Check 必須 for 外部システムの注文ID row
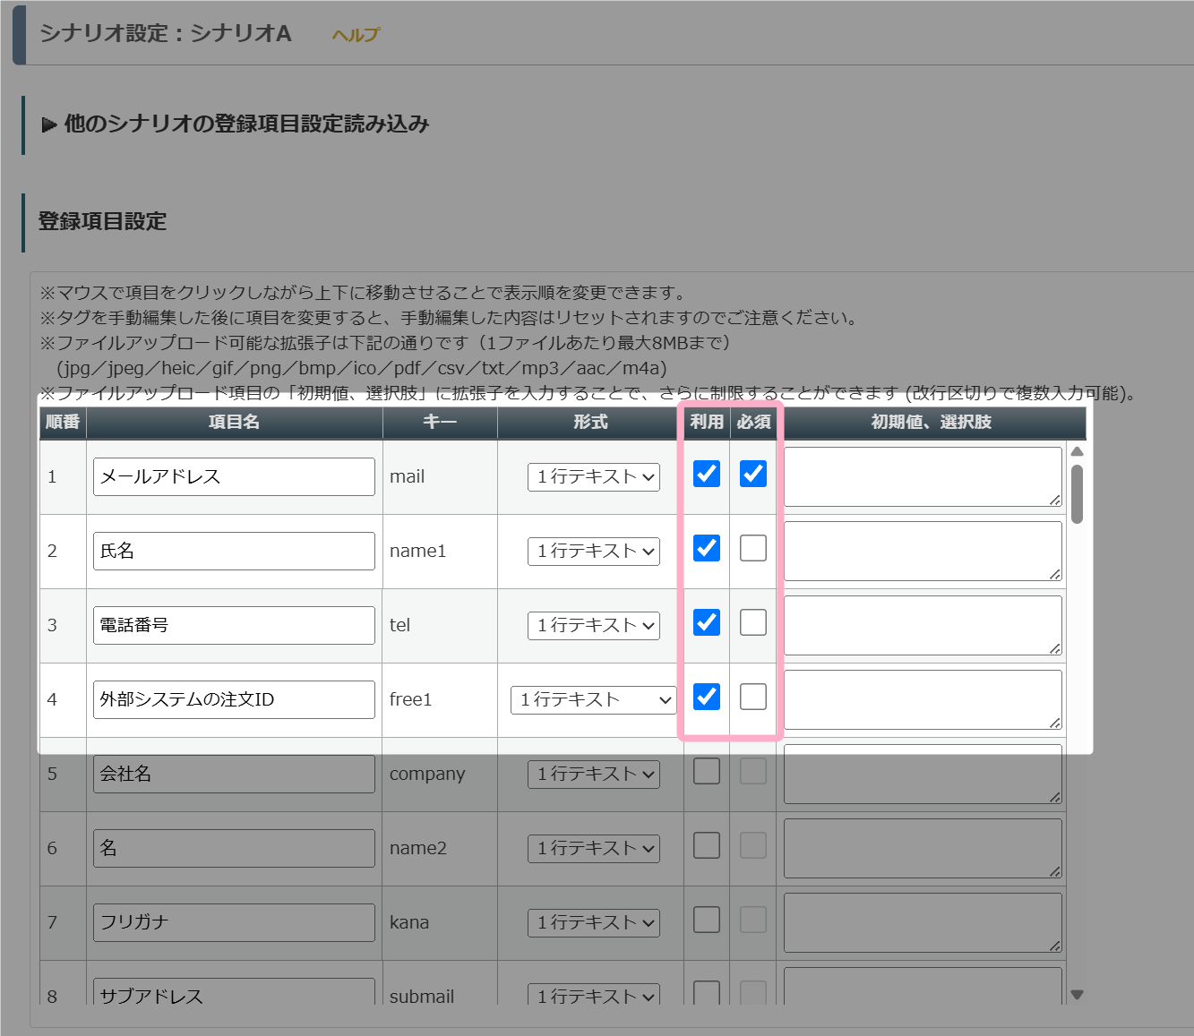 pyautogui.click(x=753, y=697)
